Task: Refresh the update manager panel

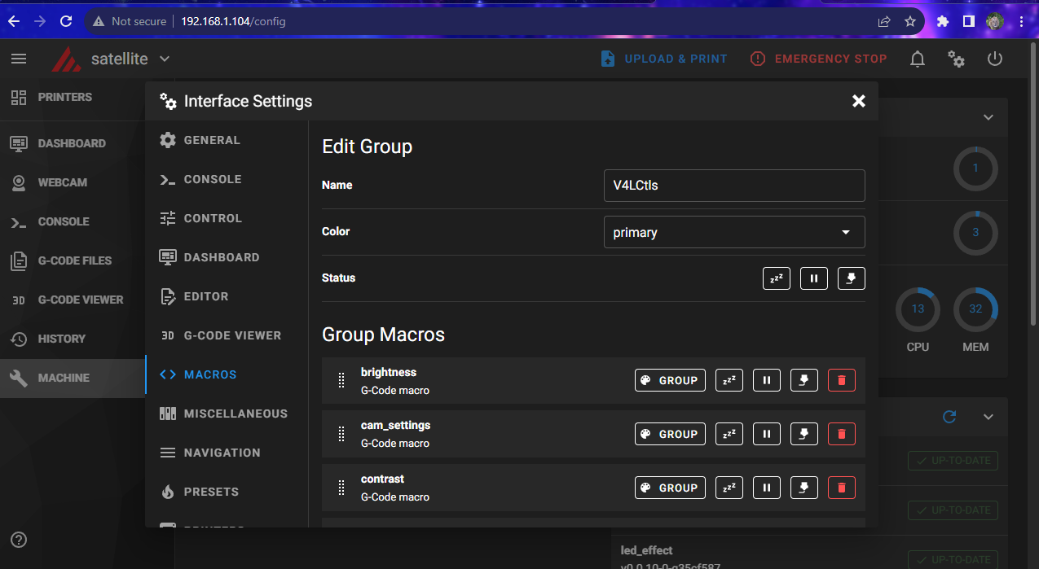Action: point(949,417)
